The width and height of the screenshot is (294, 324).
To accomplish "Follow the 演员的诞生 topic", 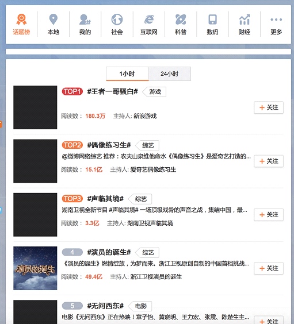I will pyautogui.click(x=269, y=268).
